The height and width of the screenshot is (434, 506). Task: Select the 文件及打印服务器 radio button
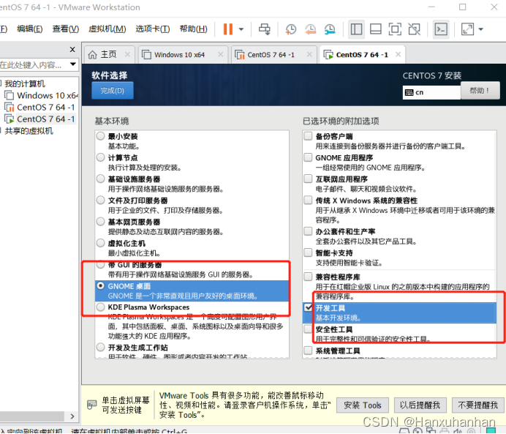click(x=101, y=200)
